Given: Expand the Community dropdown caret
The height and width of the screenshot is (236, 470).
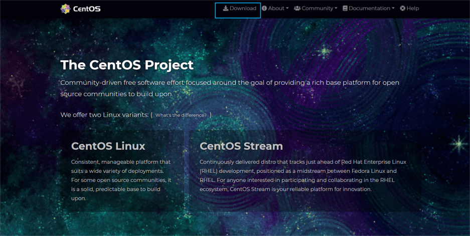Looking at the screenshot, I should [x=336, y=9].
